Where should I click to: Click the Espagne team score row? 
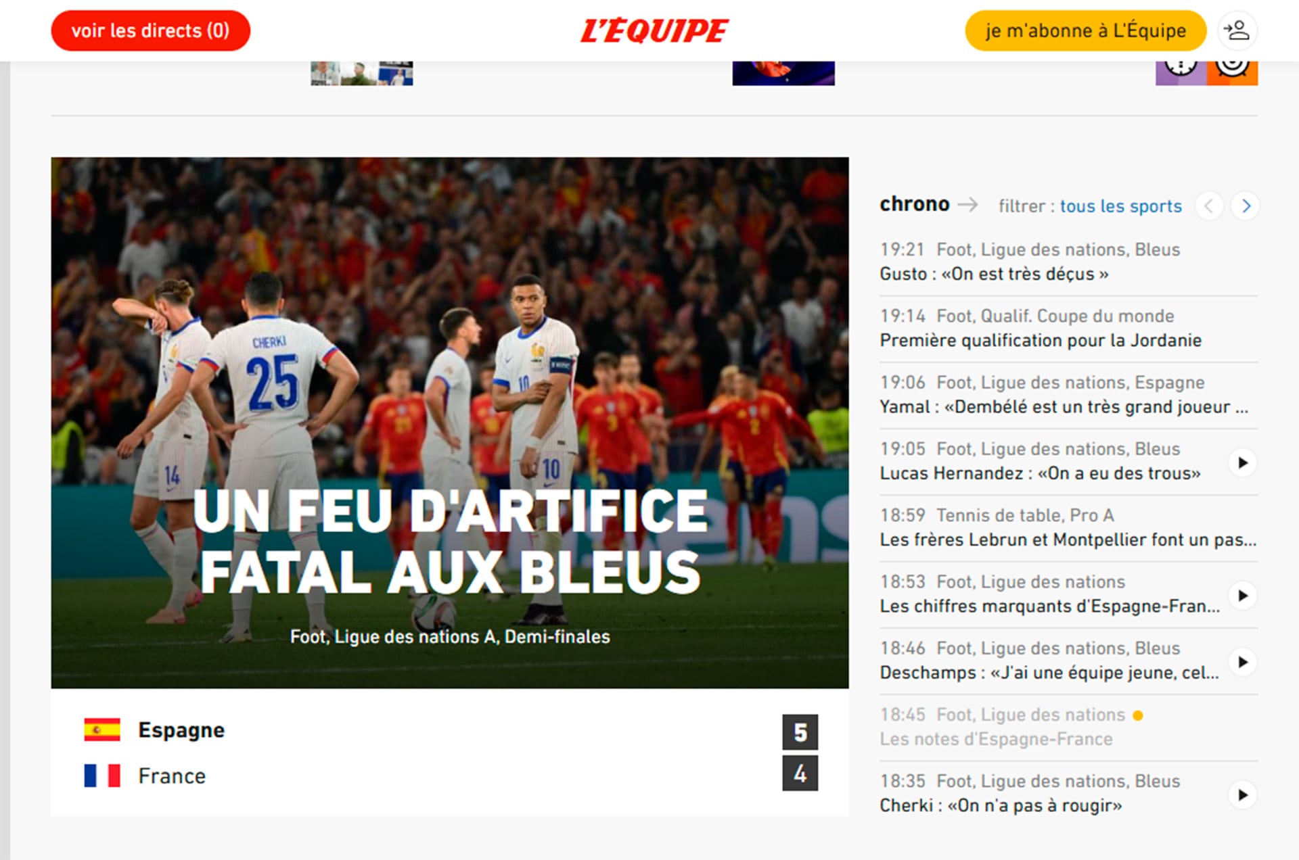tap(450, 731)
